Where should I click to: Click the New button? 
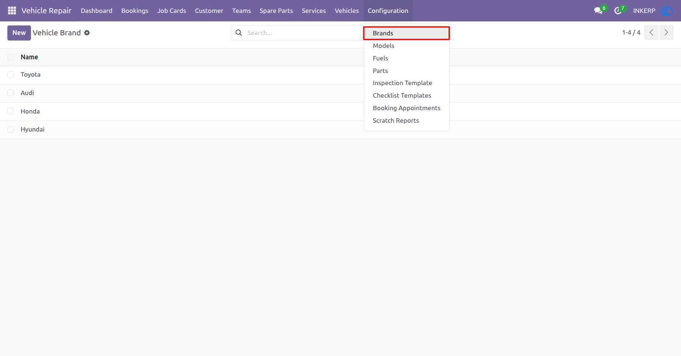pyautogui.click(x=19, y=33)
